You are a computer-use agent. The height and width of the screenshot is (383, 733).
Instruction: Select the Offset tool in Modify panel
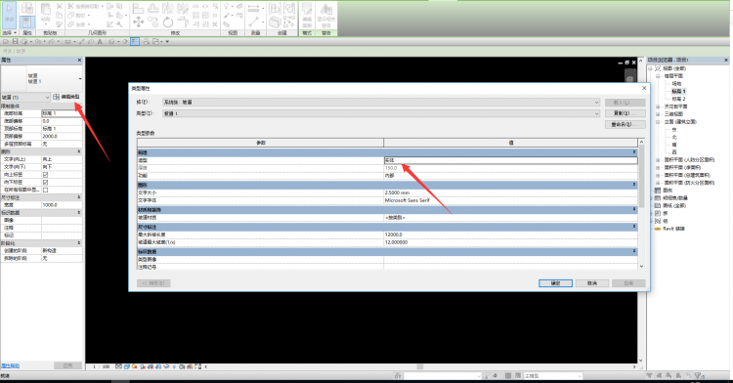pyautogui.click(x=152, y=8)
